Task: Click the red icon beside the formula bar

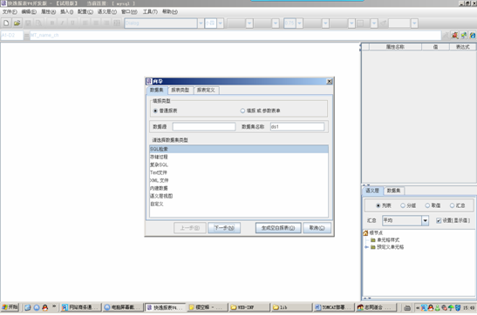Action: pyautogui.click(x=455, y=35)
